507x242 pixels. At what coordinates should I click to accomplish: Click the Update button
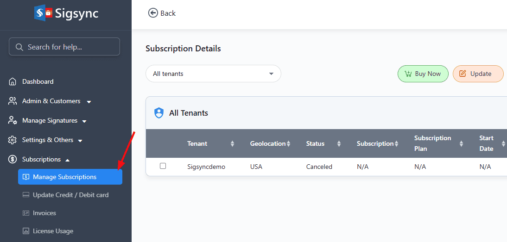pyautogui.click(x=477, y=74)
